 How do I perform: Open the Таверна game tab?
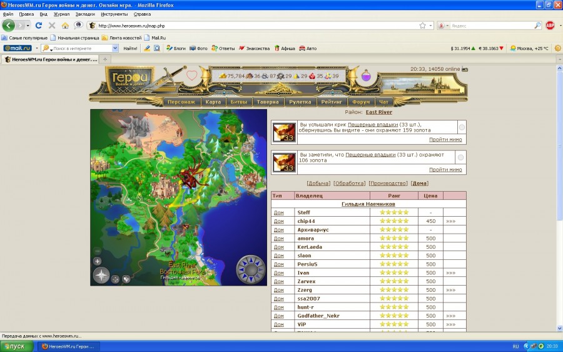pyautogui.click(x=268, y=101)
